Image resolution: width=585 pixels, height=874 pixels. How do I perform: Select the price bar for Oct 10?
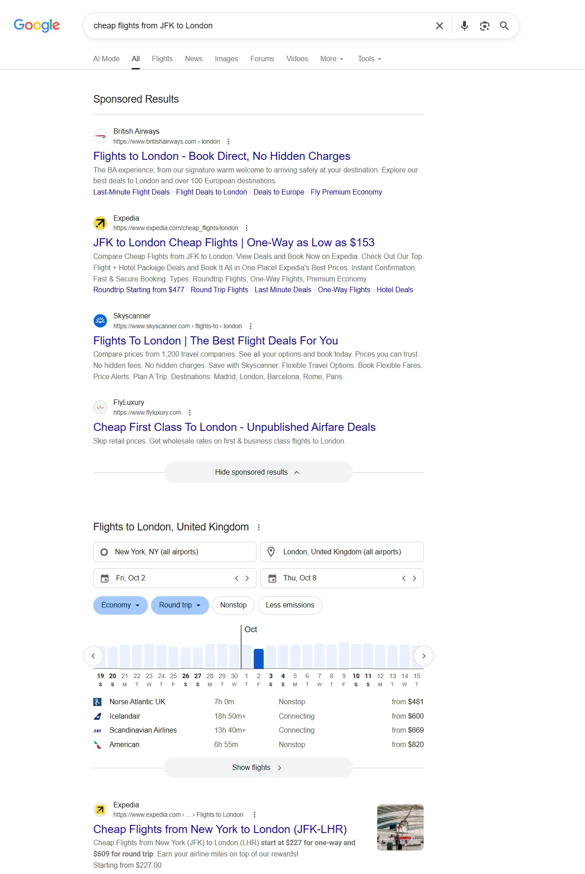(x=356, y=656)
